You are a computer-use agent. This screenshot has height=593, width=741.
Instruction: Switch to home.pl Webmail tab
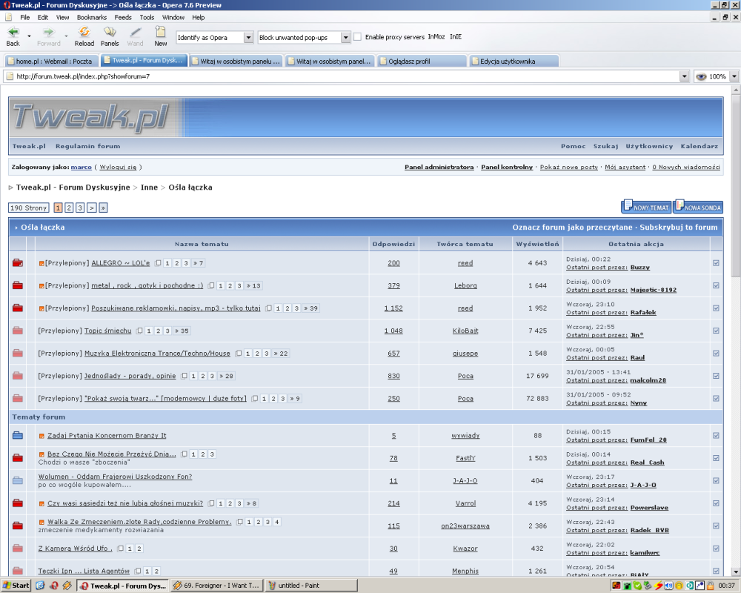pyautogui.click(x=52, y=61)
